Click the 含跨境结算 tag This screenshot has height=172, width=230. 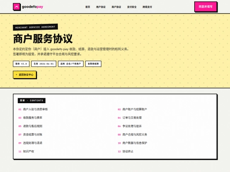pos(93,64)
